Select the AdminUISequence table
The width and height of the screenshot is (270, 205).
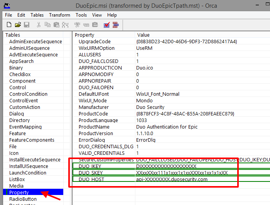click(x=29, y=48)
